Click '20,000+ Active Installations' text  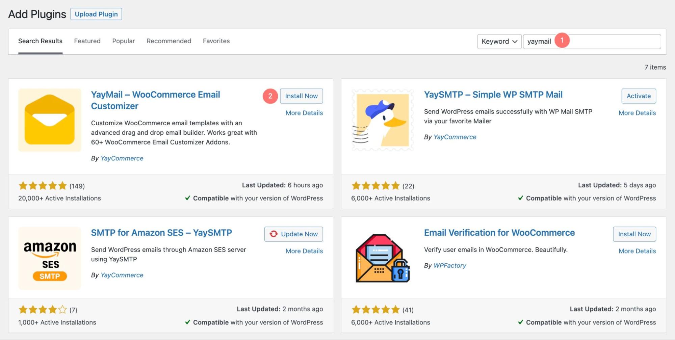pos(59,198)
